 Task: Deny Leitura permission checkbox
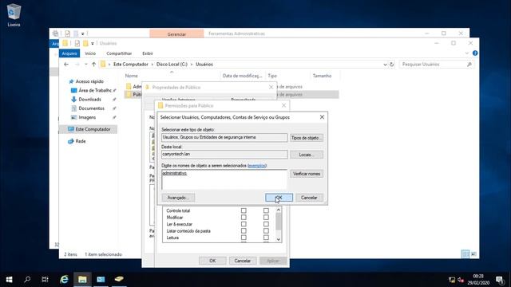266,238
